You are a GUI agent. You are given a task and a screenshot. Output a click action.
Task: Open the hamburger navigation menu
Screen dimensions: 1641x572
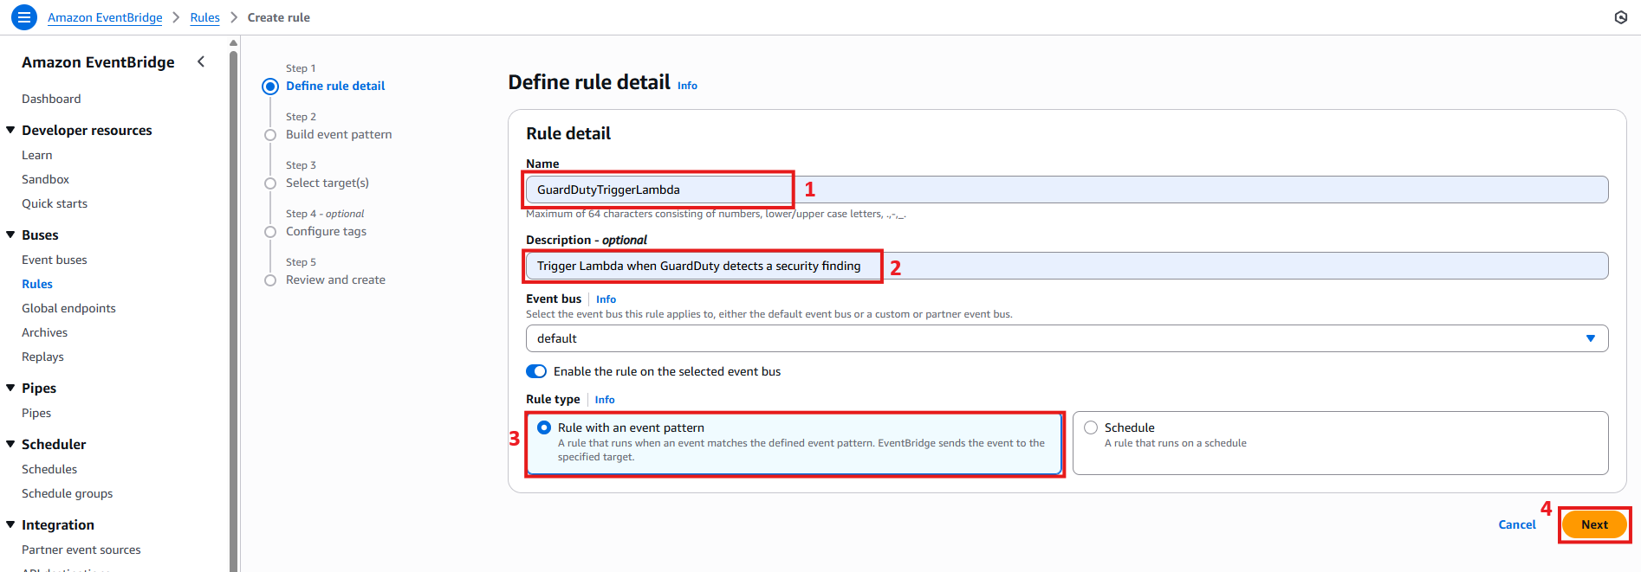pyautogui.click(x=24, y=16)
